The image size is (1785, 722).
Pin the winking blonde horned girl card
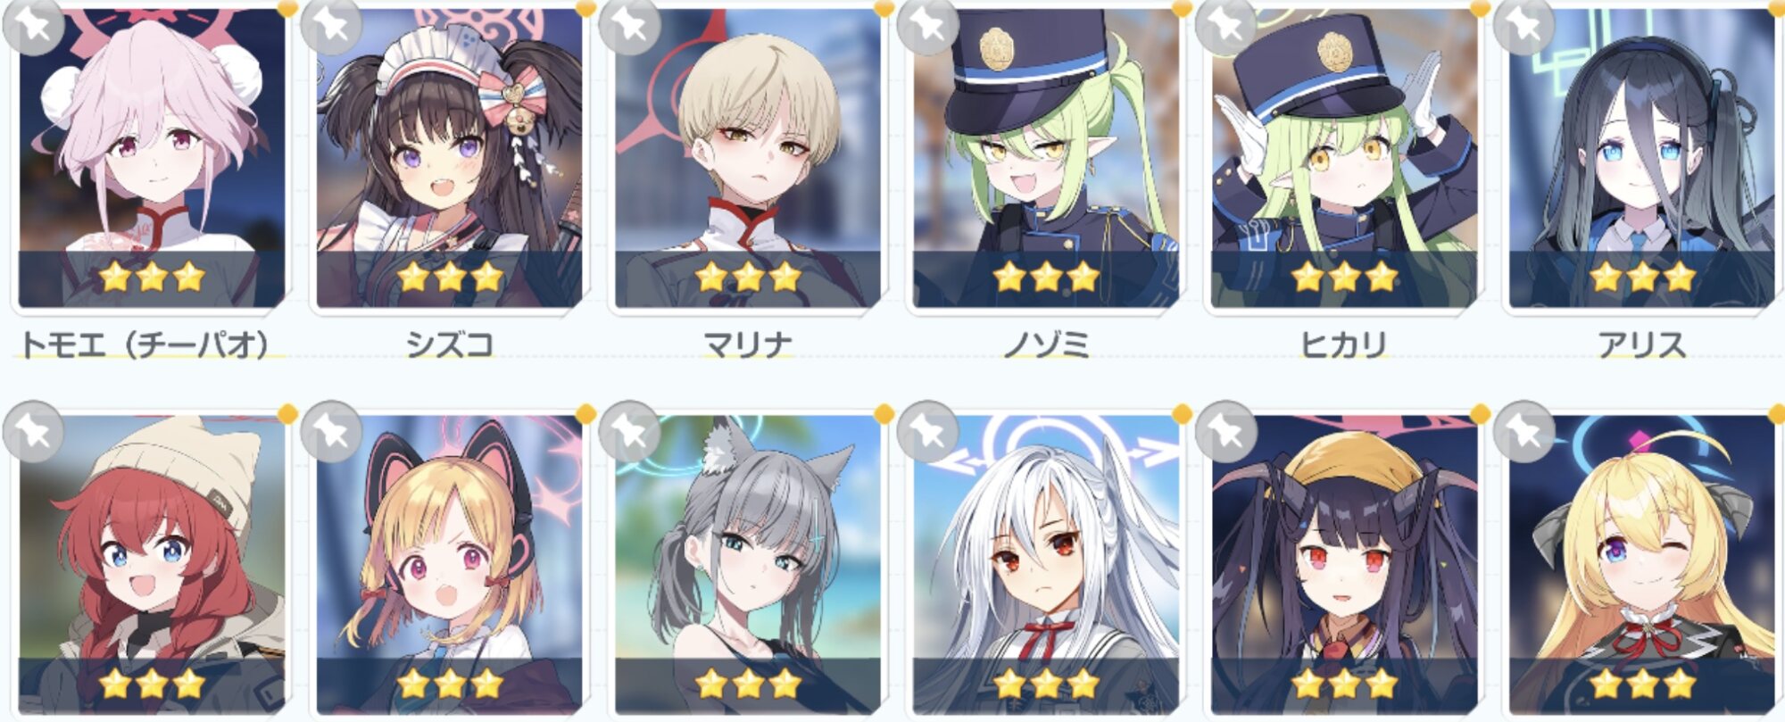coord(1523,431)
